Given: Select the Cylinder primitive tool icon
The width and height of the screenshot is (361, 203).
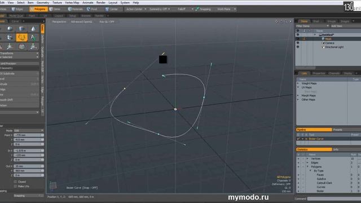Looking at the screenshot, I should point(21,29).
